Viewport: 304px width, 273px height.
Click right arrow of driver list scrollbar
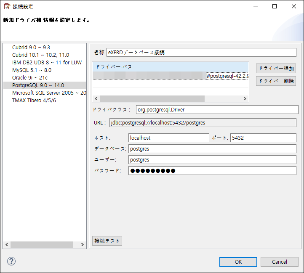pos(83,245)
